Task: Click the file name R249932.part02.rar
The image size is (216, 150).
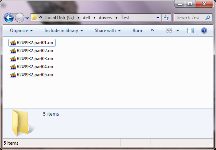Action: (x=35, y=51)
